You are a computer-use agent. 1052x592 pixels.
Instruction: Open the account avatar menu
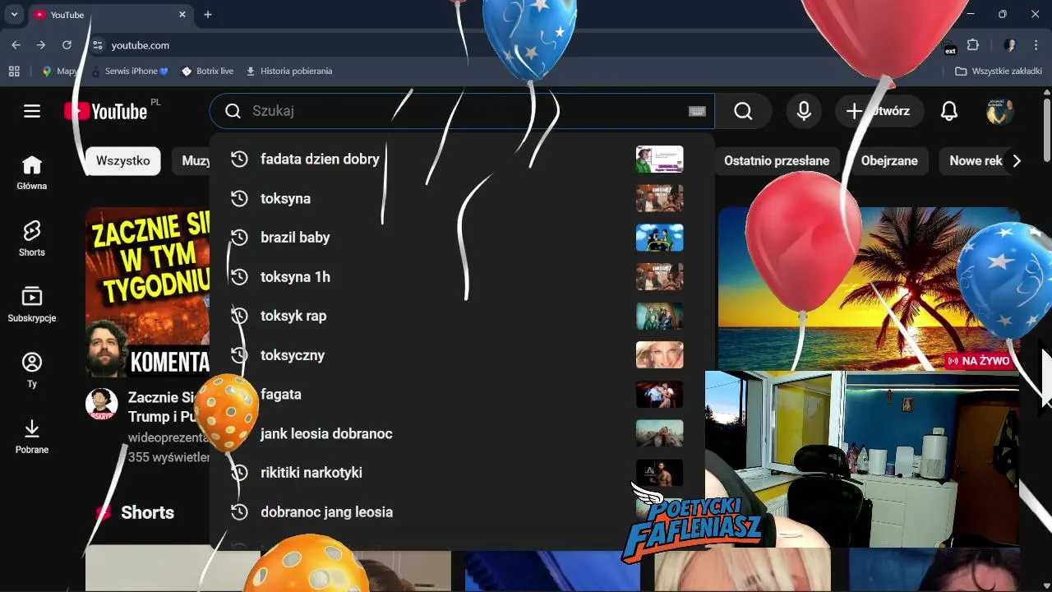click(x=1000, y=111)
